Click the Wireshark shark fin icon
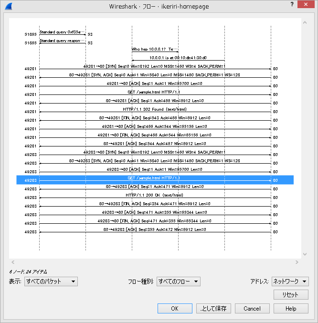This screenshot has height=323, width=318. (9, 6)
